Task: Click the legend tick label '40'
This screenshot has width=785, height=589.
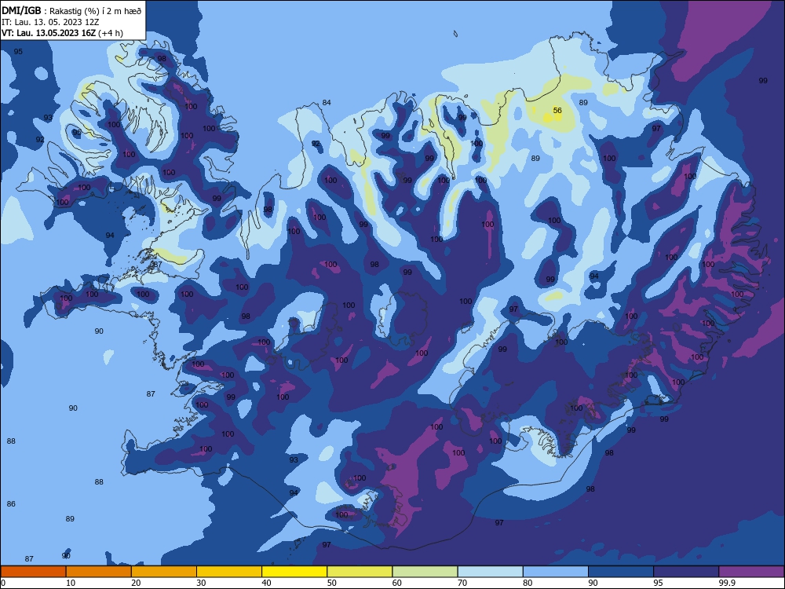Action: (266, 583)
